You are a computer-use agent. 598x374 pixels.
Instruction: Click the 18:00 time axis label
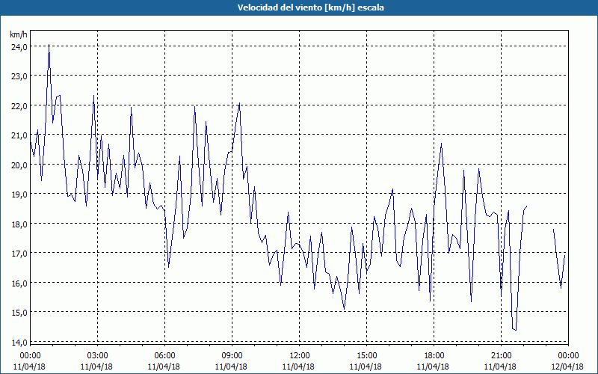(x=434, y=356)
